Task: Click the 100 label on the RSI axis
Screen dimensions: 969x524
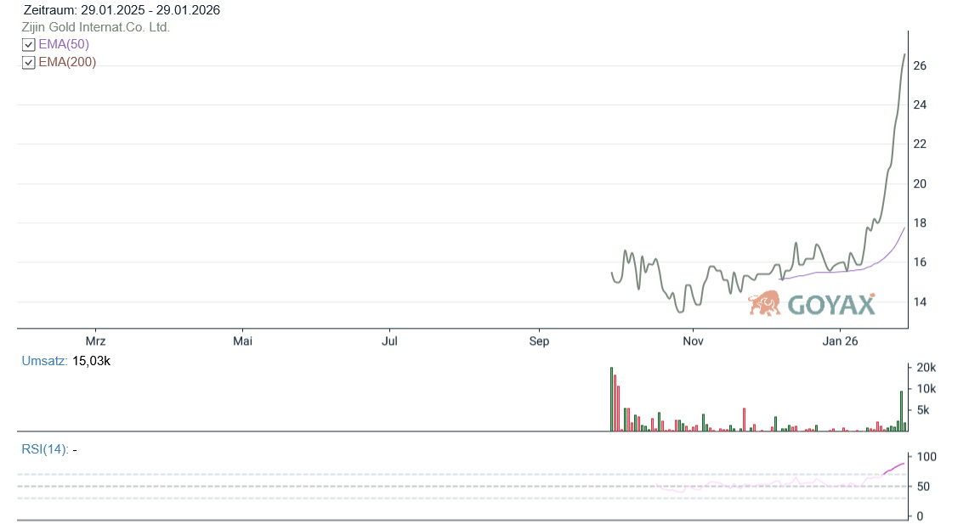Action: 925,457
